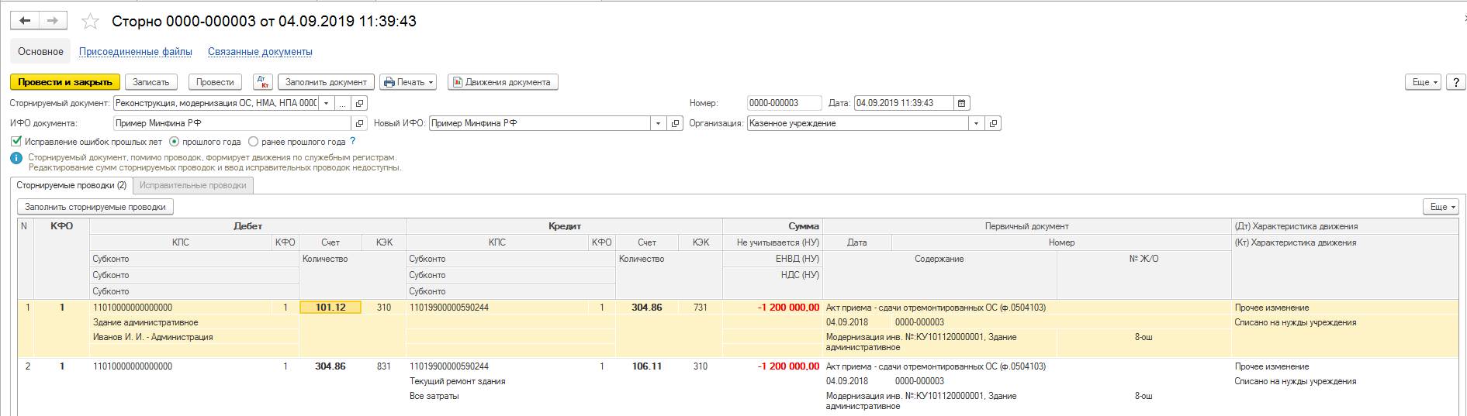Open calendar picker for Дата field
Viewport: 1467px width, 416px height.
click(x=962, y=103)
